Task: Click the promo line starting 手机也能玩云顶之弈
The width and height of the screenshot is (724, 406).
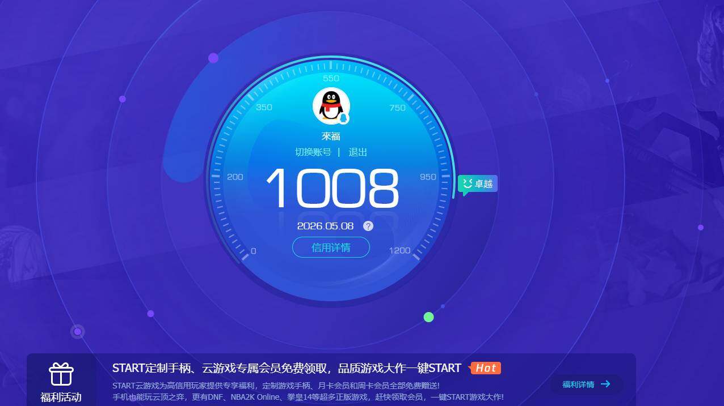Action: pyautogui.click(x=308, y=397)
